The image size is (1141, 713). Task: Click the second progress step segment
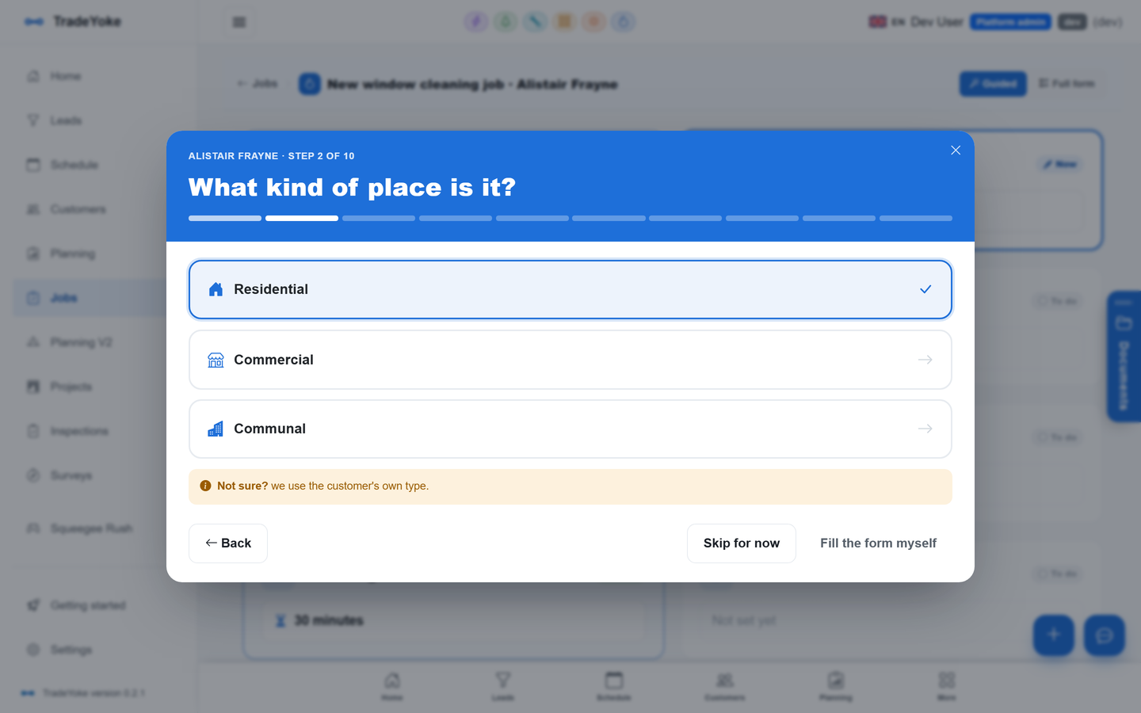coord(302,218)
